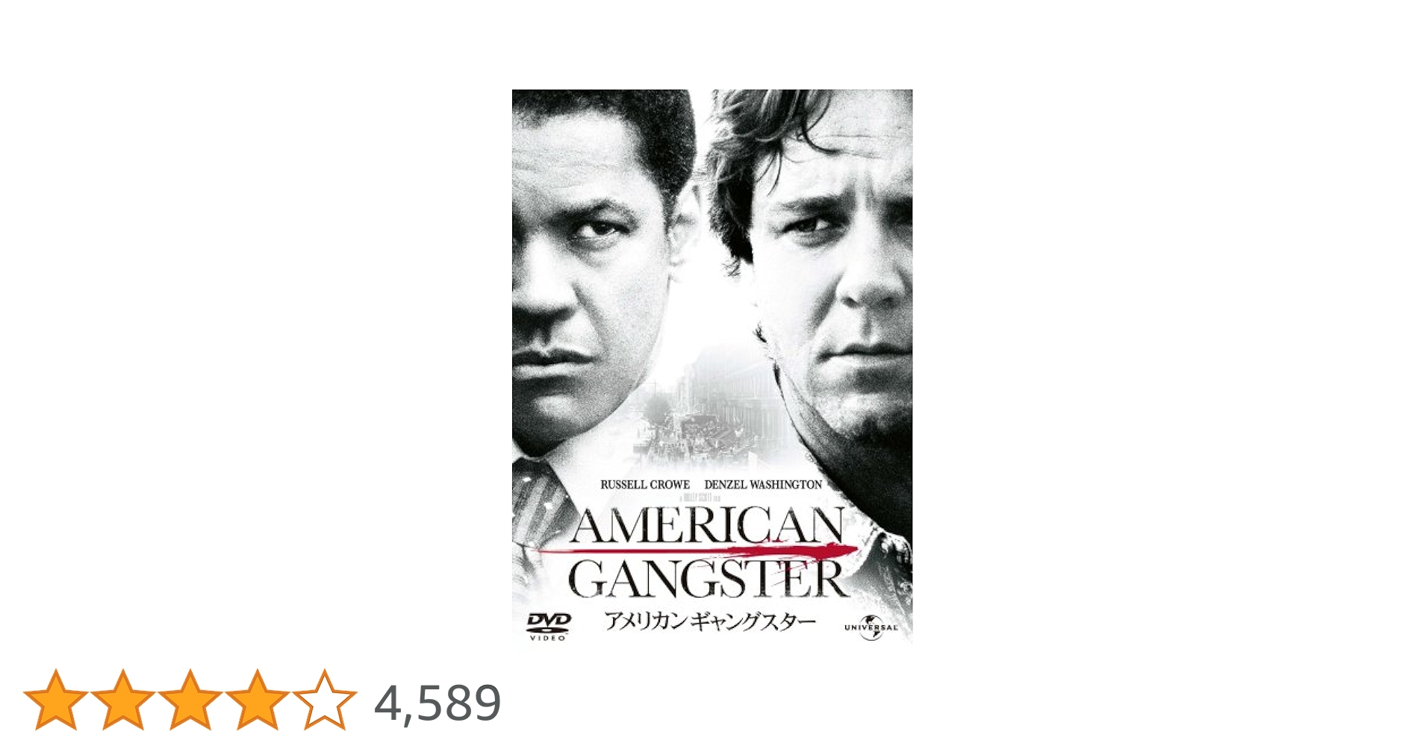Screen dimensions: 1426x746
Task: Click the fourth orange rating star
Action: (x=257, y=700)
